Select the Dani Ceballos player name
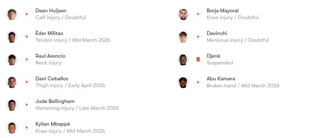Image resolution: width=319 pixels, height=138 pixels. click(52, 79)
